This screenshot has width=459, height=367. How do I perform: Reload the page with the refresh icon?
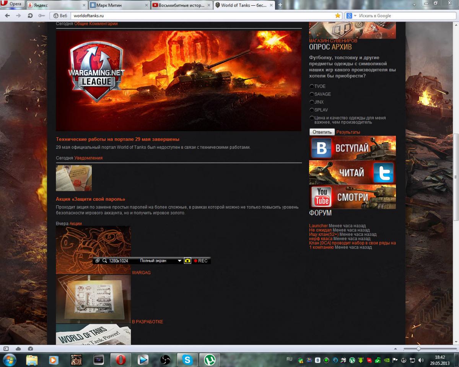(30, 16)
